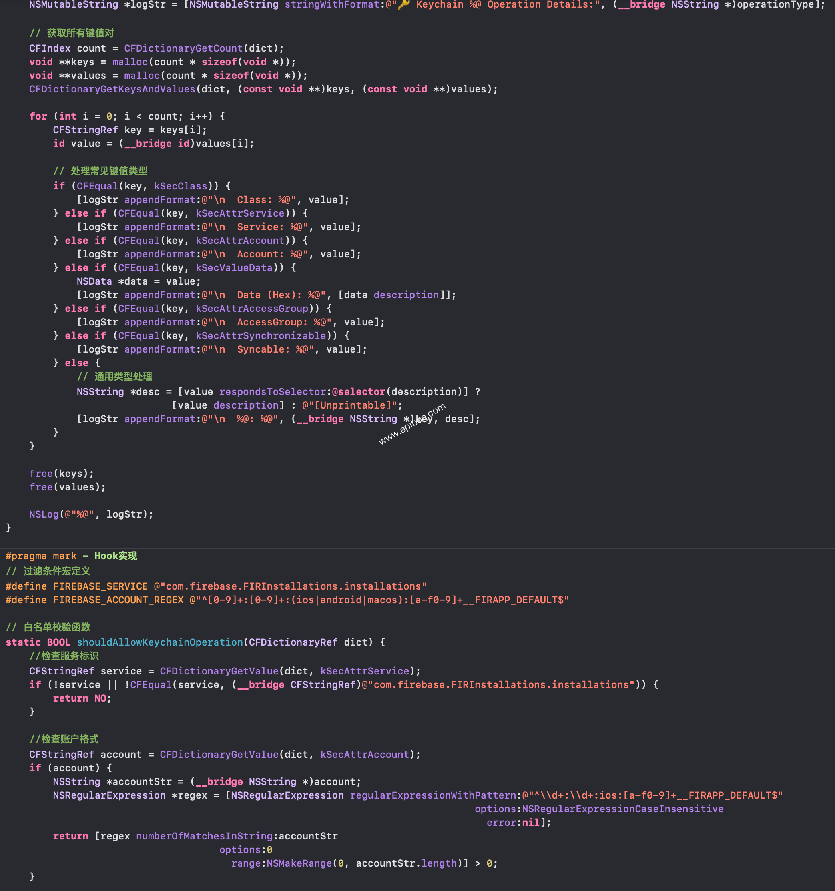Click the 'kSecClass' constant
The height and width of the screenshot is (891, 835).
[x=181, y=186]
